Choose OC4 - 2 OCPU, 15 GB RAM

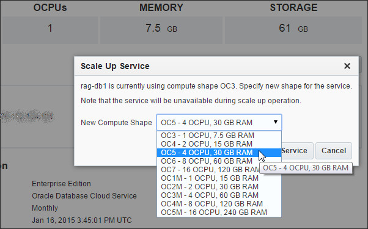219,144
